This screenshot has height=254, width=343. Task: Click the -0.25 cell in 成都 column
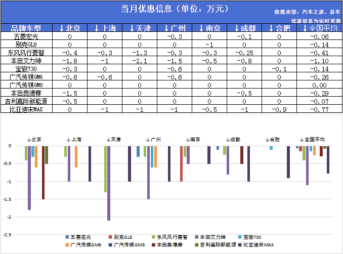coord(244,53)
